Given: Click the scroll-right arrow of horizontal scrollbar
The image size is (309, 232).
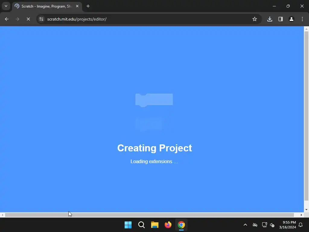Looking at the screenshot, I should (301, 215).
